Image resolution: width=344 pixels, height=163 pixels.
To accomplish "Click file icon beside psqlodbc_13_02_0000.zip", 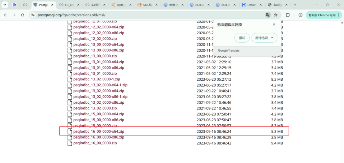I will tap(70, 109).
